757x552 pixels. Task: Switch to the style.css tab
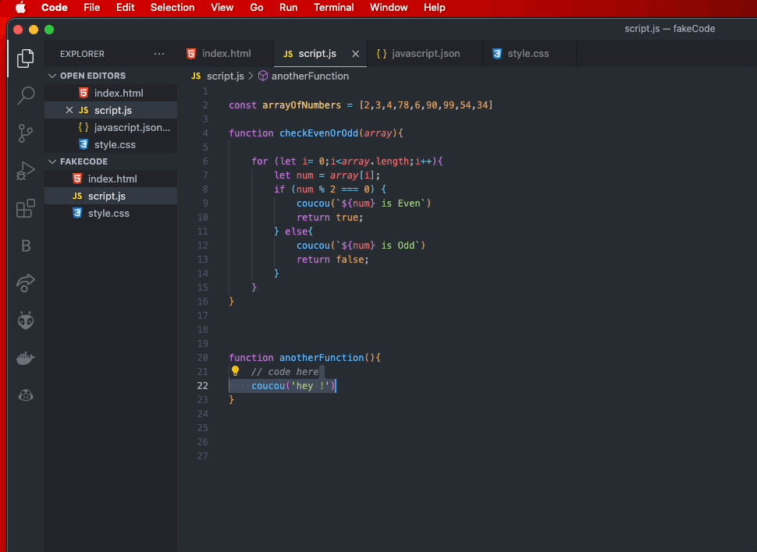(x=521, y=54)
